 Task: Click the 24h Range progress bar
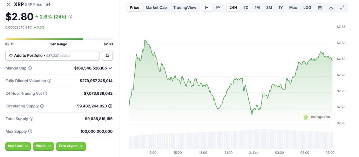click(59, 39)
